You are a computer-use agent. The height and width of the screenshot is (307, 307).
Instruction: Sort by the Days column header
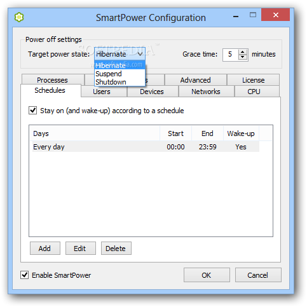click(x=95, y=133)
